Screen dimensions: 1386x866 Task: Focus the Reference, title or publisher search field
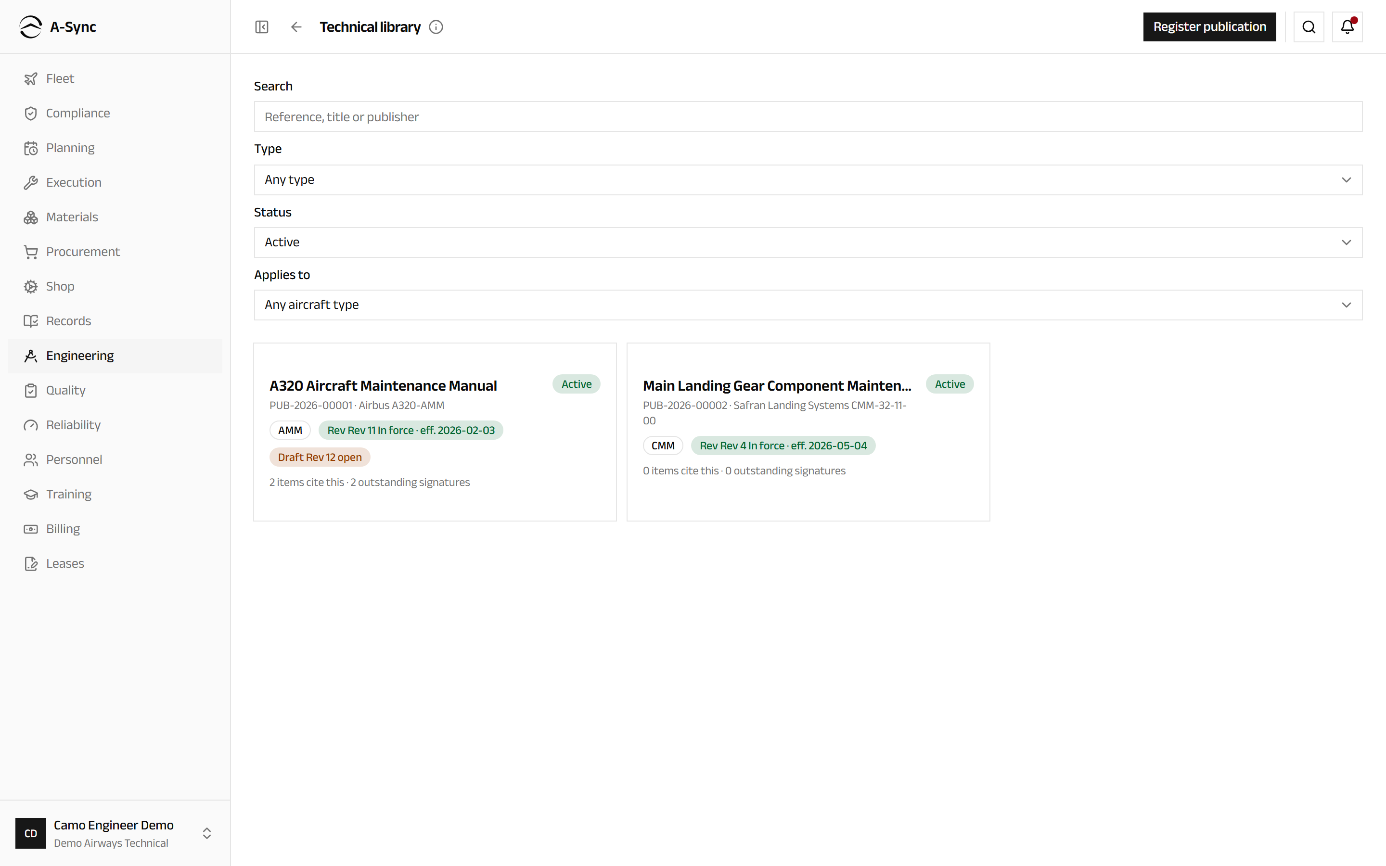[808, 117]
